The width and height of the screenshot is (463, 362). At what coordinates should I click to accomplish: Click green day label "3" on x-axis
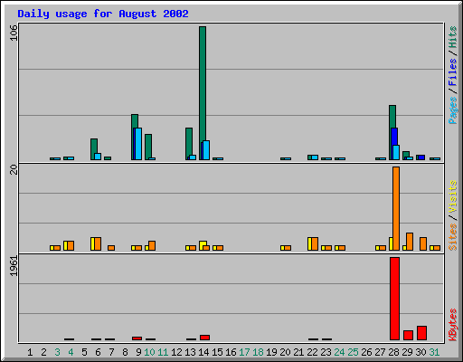[x=57, y=352]
